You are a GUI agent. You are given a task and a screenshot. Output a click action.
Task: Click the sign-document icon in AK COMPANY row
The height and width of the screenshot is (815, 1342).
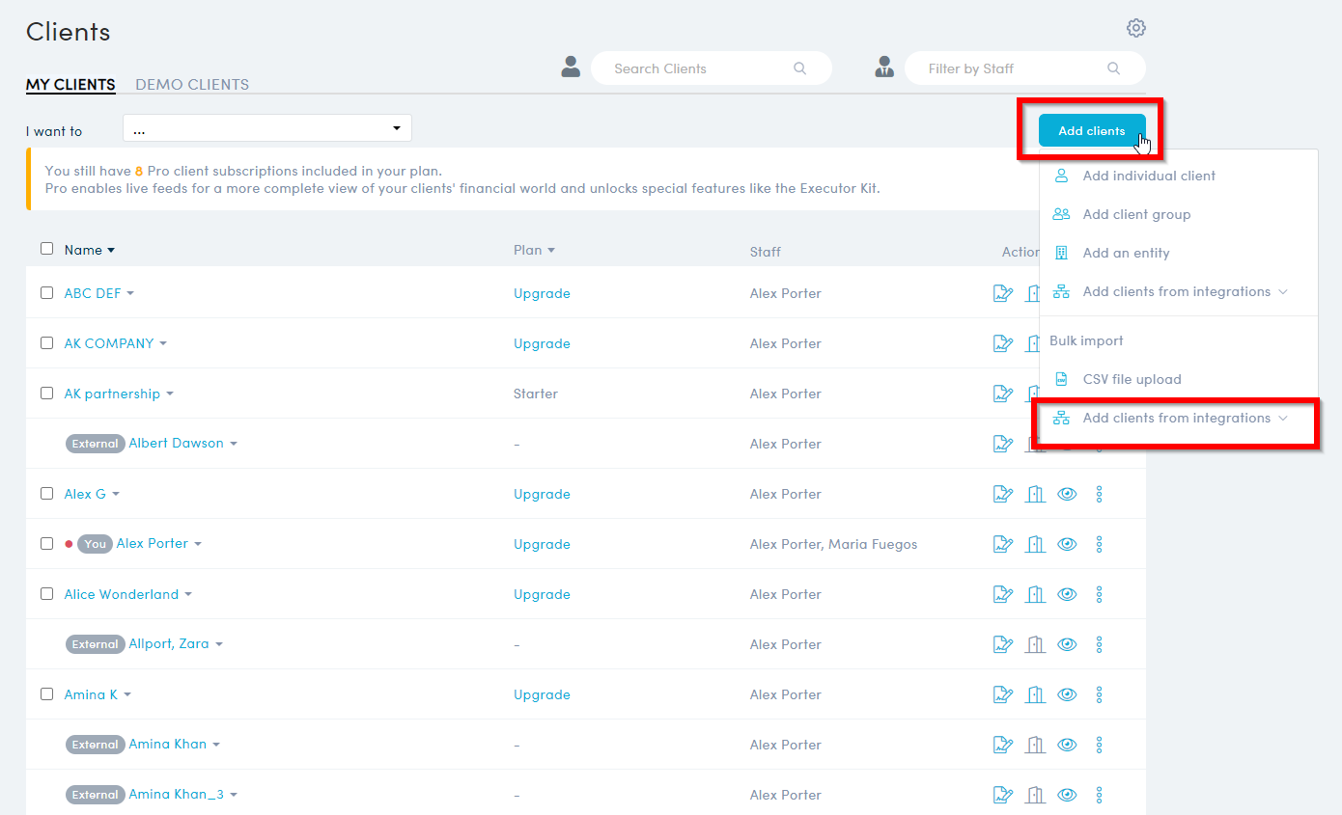(x=1003, y=343)
